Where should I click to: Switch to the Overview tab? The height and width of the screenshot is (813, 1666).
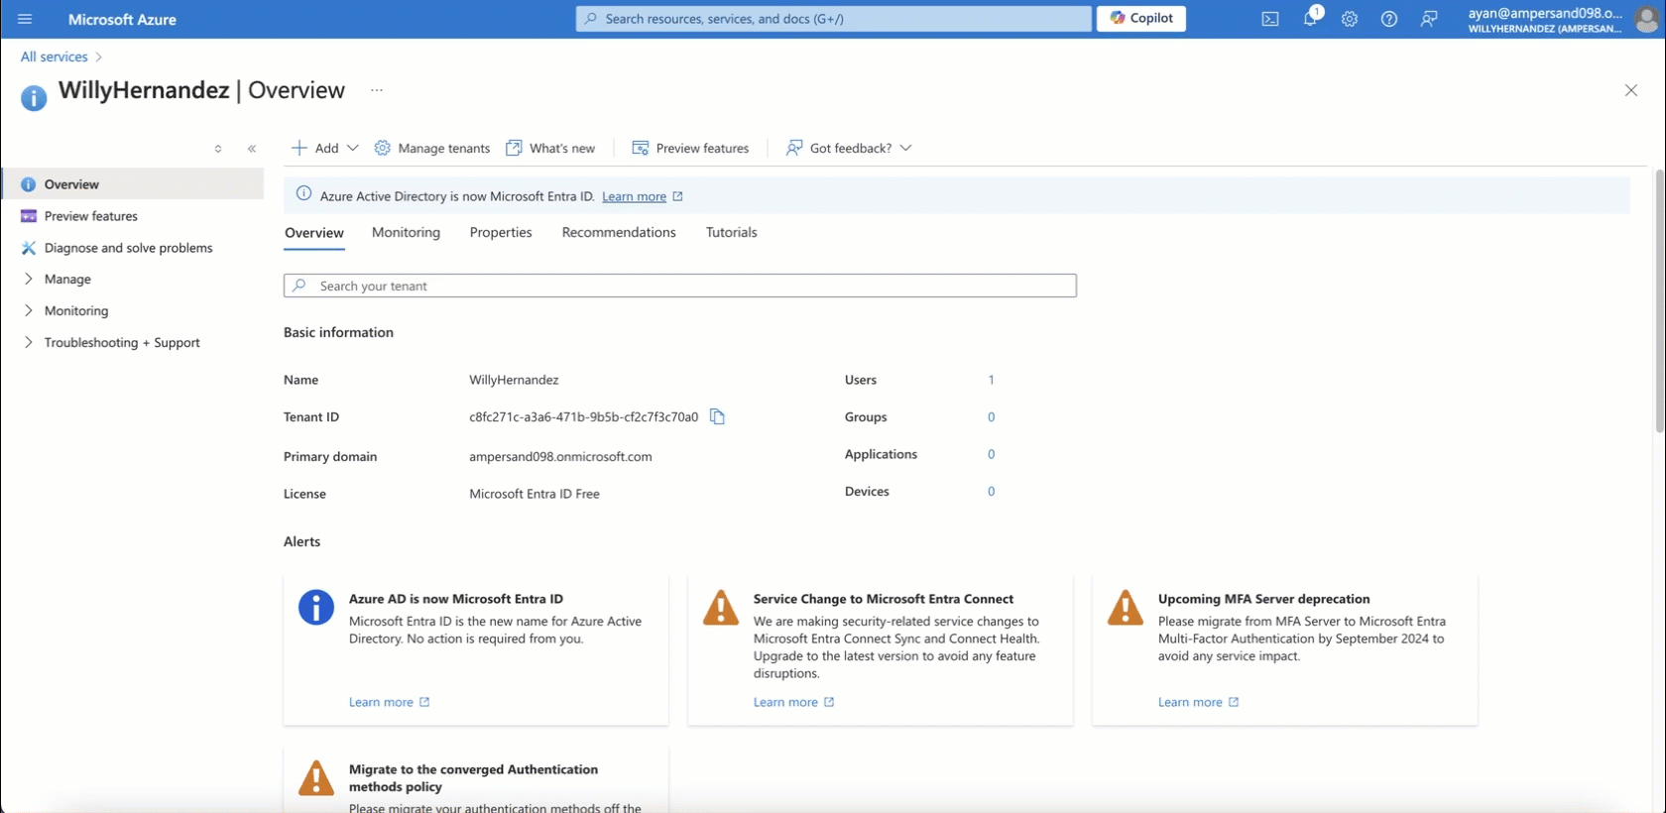pyautogui.click(x=314, y=233)
